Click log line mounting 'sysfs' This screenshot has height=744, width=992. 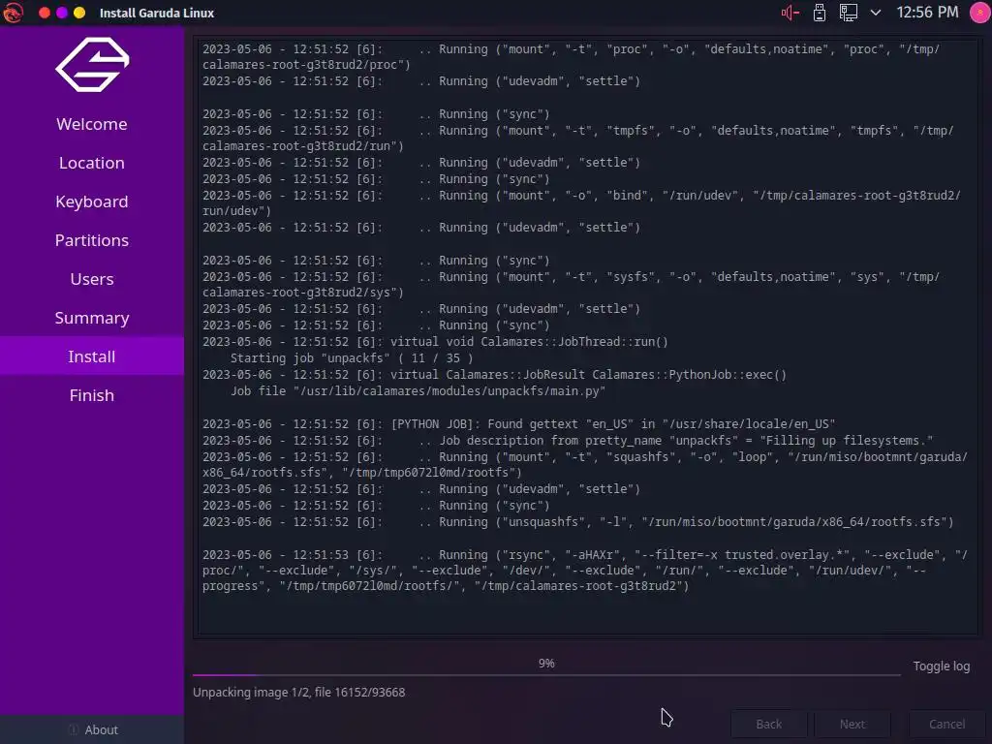(x=572, y=285)
